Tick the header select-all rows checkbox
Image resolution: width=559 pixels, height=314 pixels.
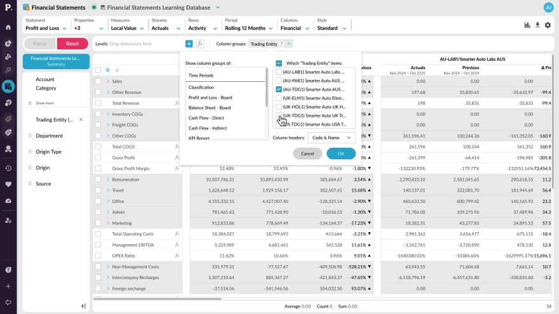pos(98,70)
